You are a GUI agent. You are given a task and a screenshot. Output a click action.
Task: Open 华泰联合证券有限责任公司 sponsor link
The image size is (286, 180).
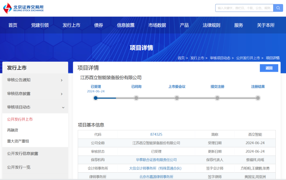tap(156, 160)
